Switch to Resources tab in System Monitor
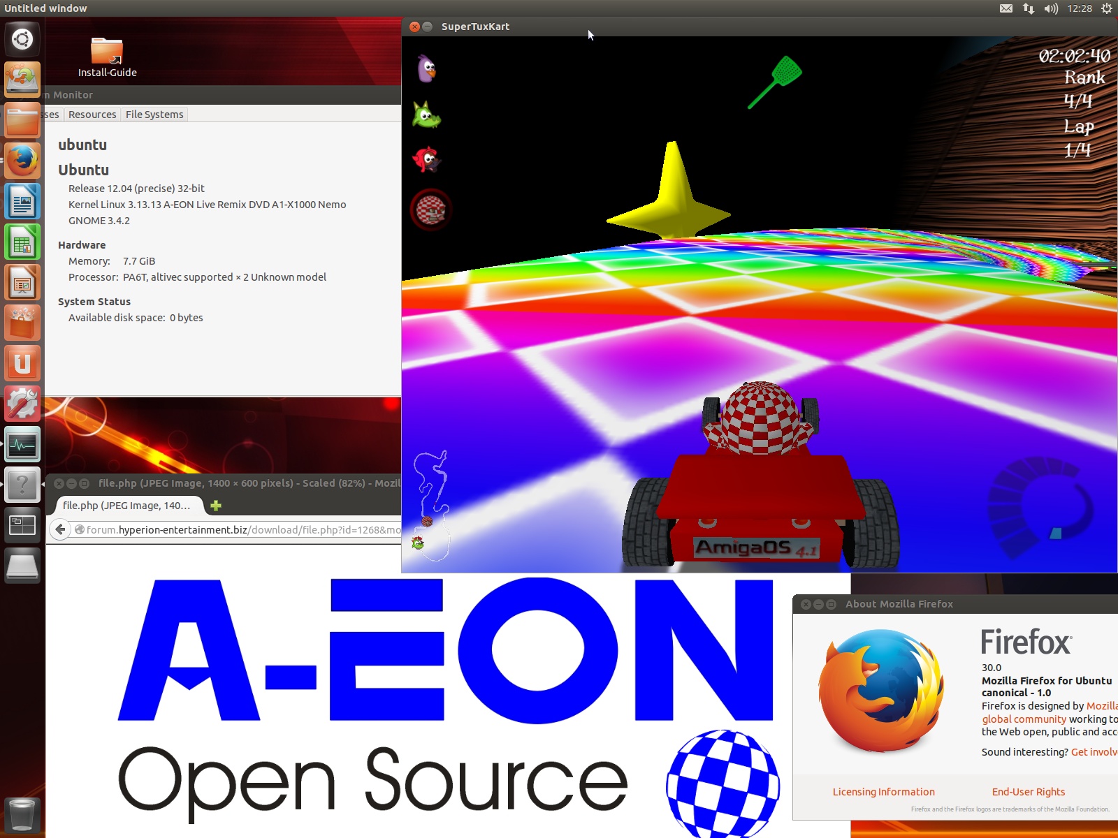Viewport: 1118px width, 838px height. tap(92, 115)
